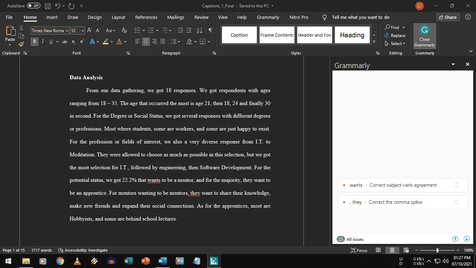Apply the red font color button

point(119,42)
